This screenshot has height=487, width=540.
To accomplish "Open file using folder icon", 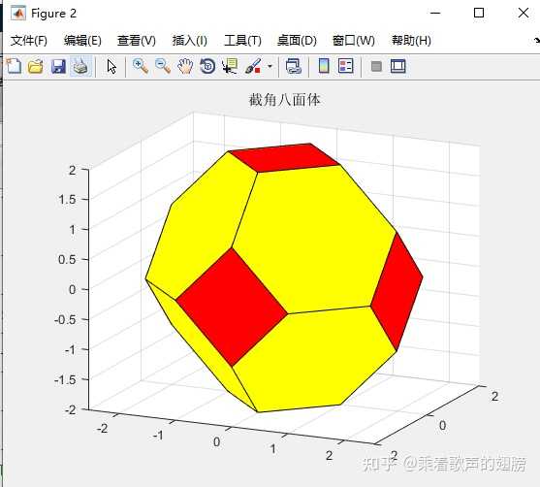I will (x=36, y=66).
